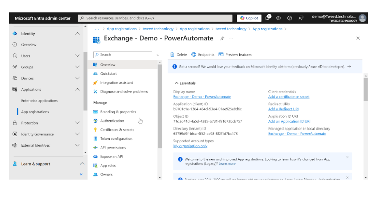Screen dimensions: 373x211
Task: Click Add a Redirect URI link
Action: pos(283,109)
